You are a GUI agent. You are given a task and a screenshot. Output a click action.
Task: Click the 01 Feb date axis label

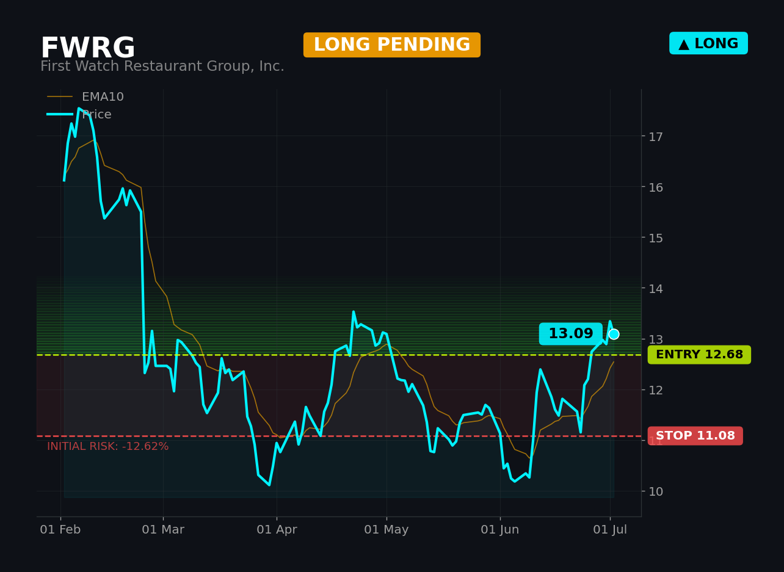coord(60,530)
